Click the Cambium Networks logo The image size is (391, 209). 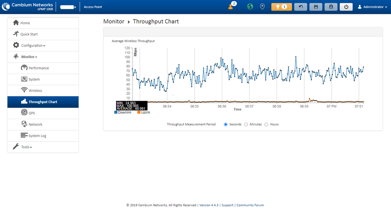tap(27, 7)
